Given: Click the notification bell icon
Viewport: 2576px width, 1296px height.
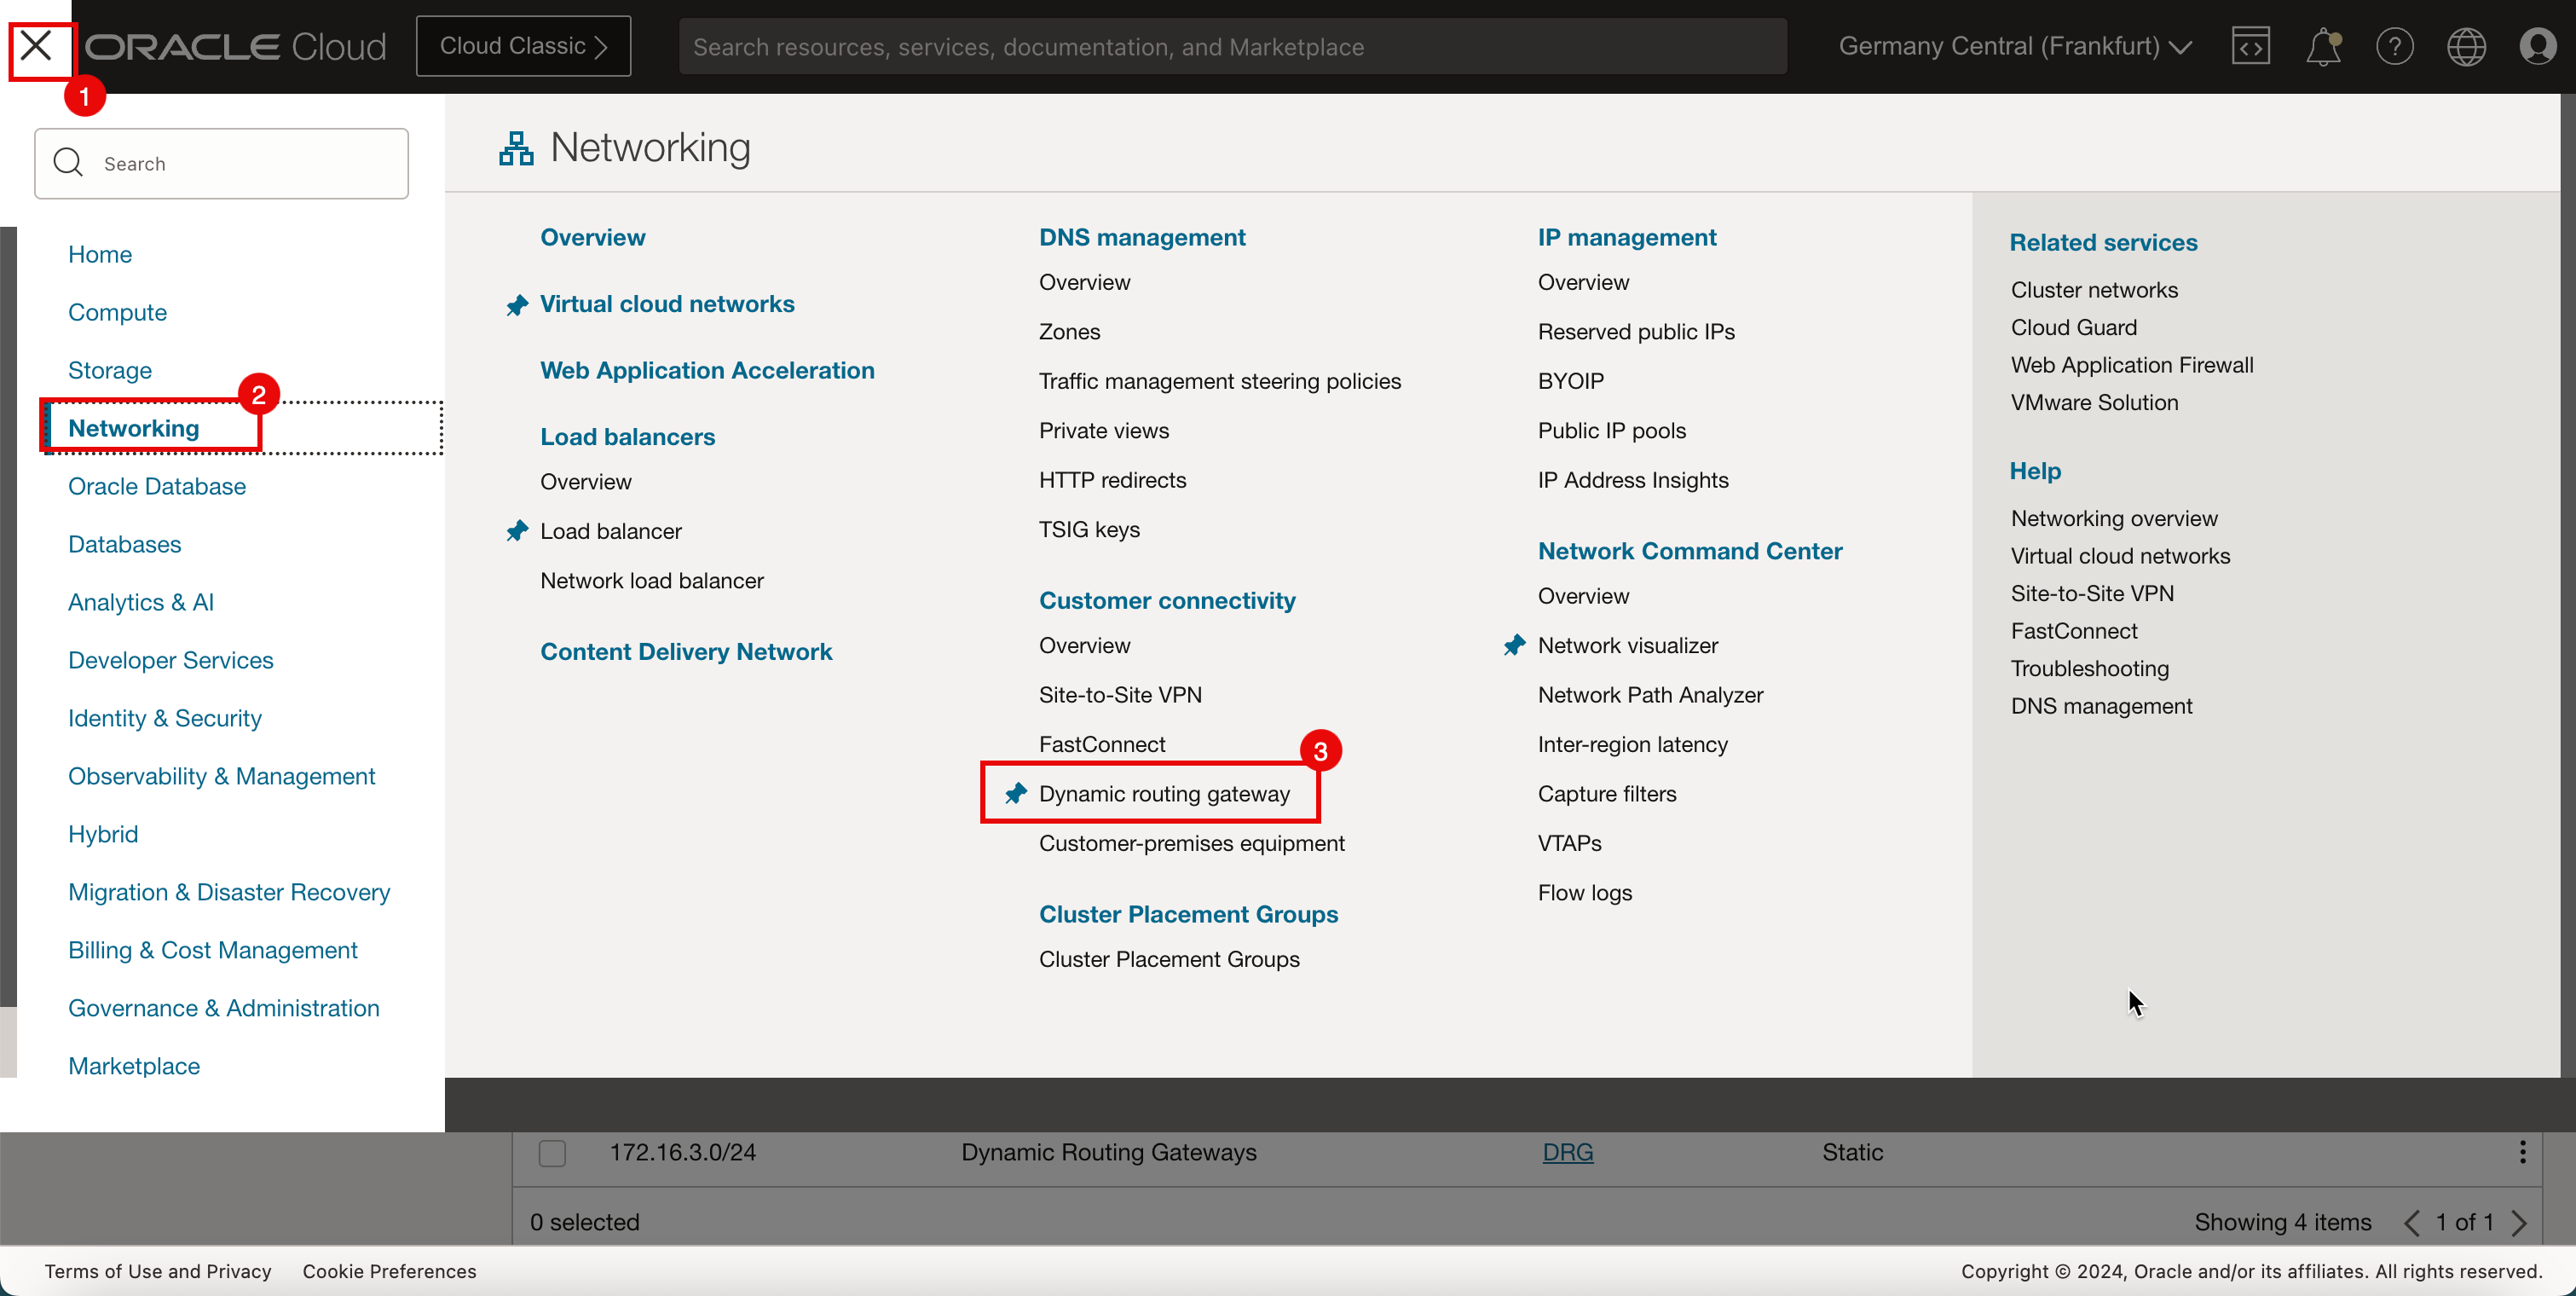Looking at the screenshot, I should coord(2325,46).
